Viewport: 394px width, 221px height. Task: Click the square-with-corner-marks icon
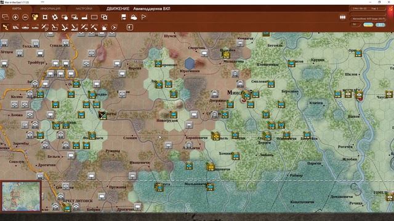45,17
